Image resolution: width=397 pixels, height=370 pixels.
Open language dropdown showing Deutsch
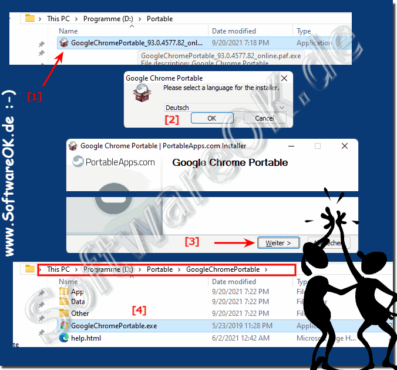tap(225, 108)
